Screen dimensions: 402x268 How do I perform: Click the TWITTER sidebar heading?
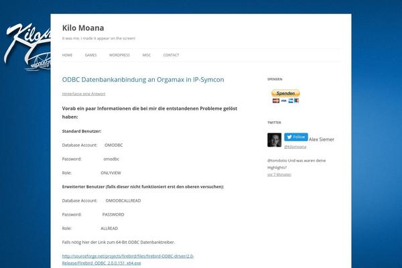pyautogui.click(x=274, y=123)
